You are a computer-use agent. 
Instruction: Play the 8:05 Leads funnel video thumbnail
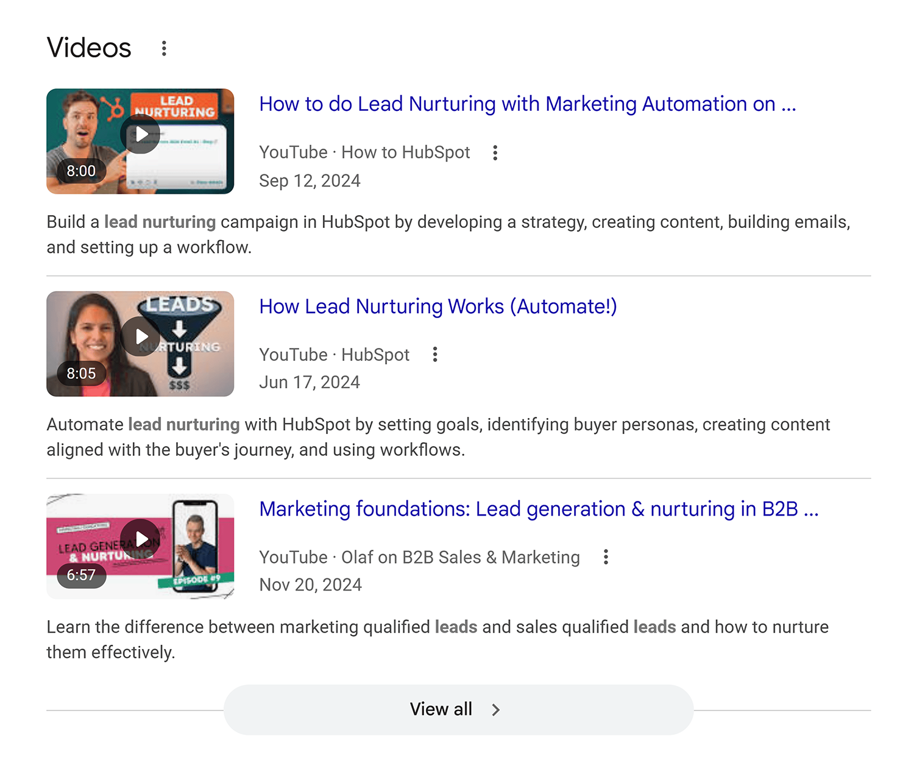tap(140, 344)
